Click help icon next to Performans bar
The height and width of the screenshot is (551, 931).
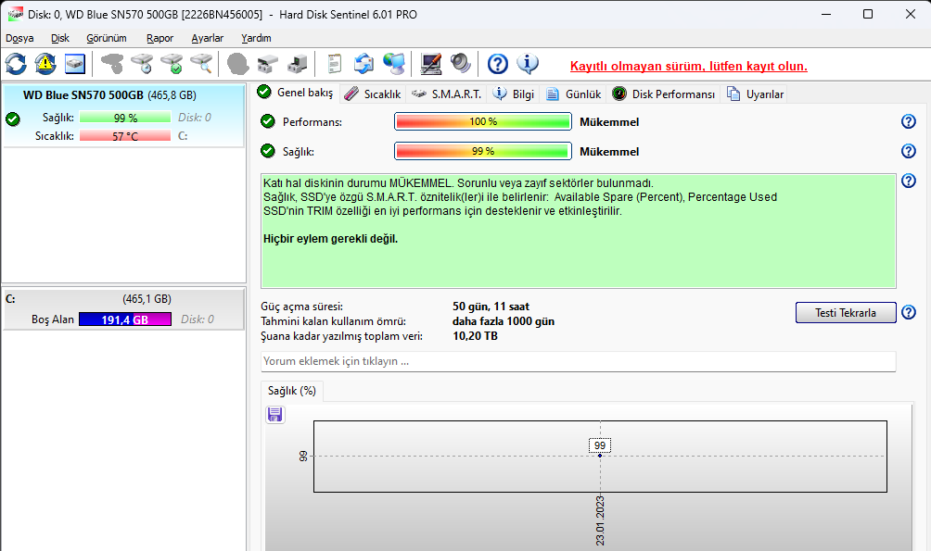(909, 121)
